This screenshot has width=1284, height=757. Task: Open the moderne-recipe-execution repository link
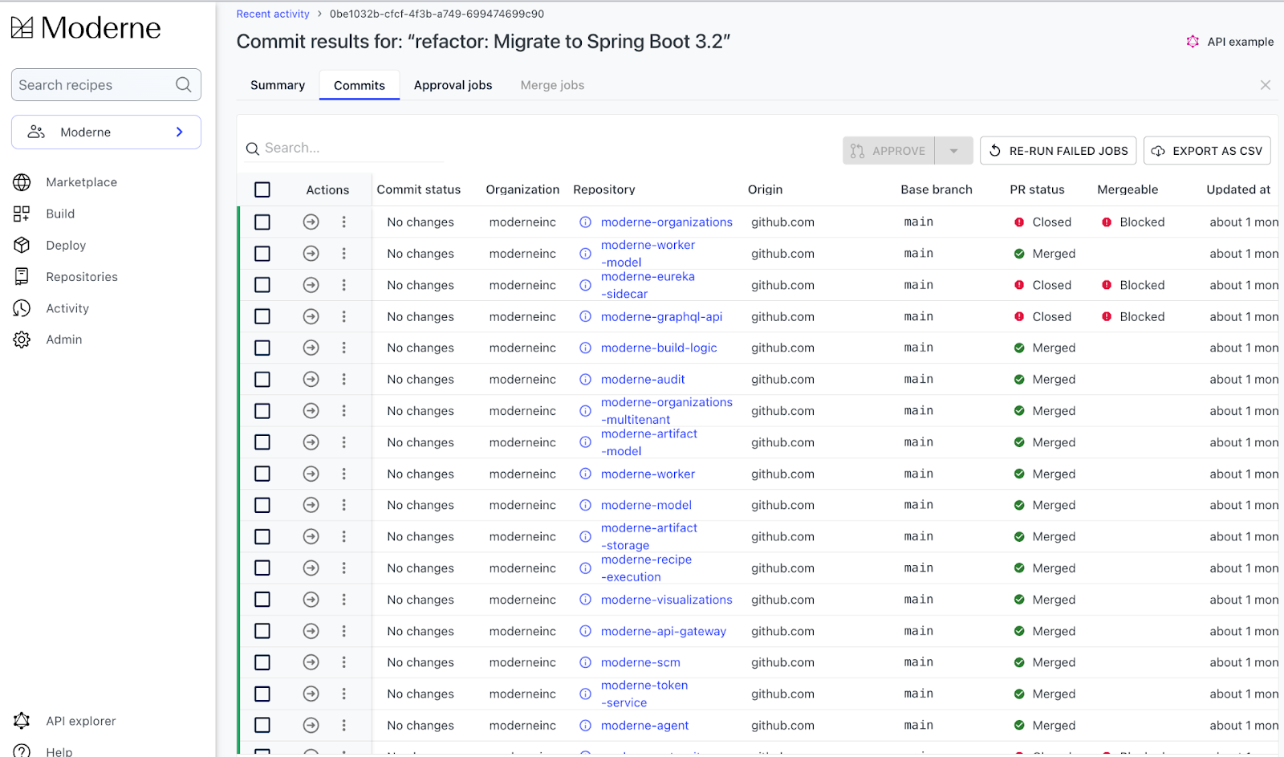[646, 568]
